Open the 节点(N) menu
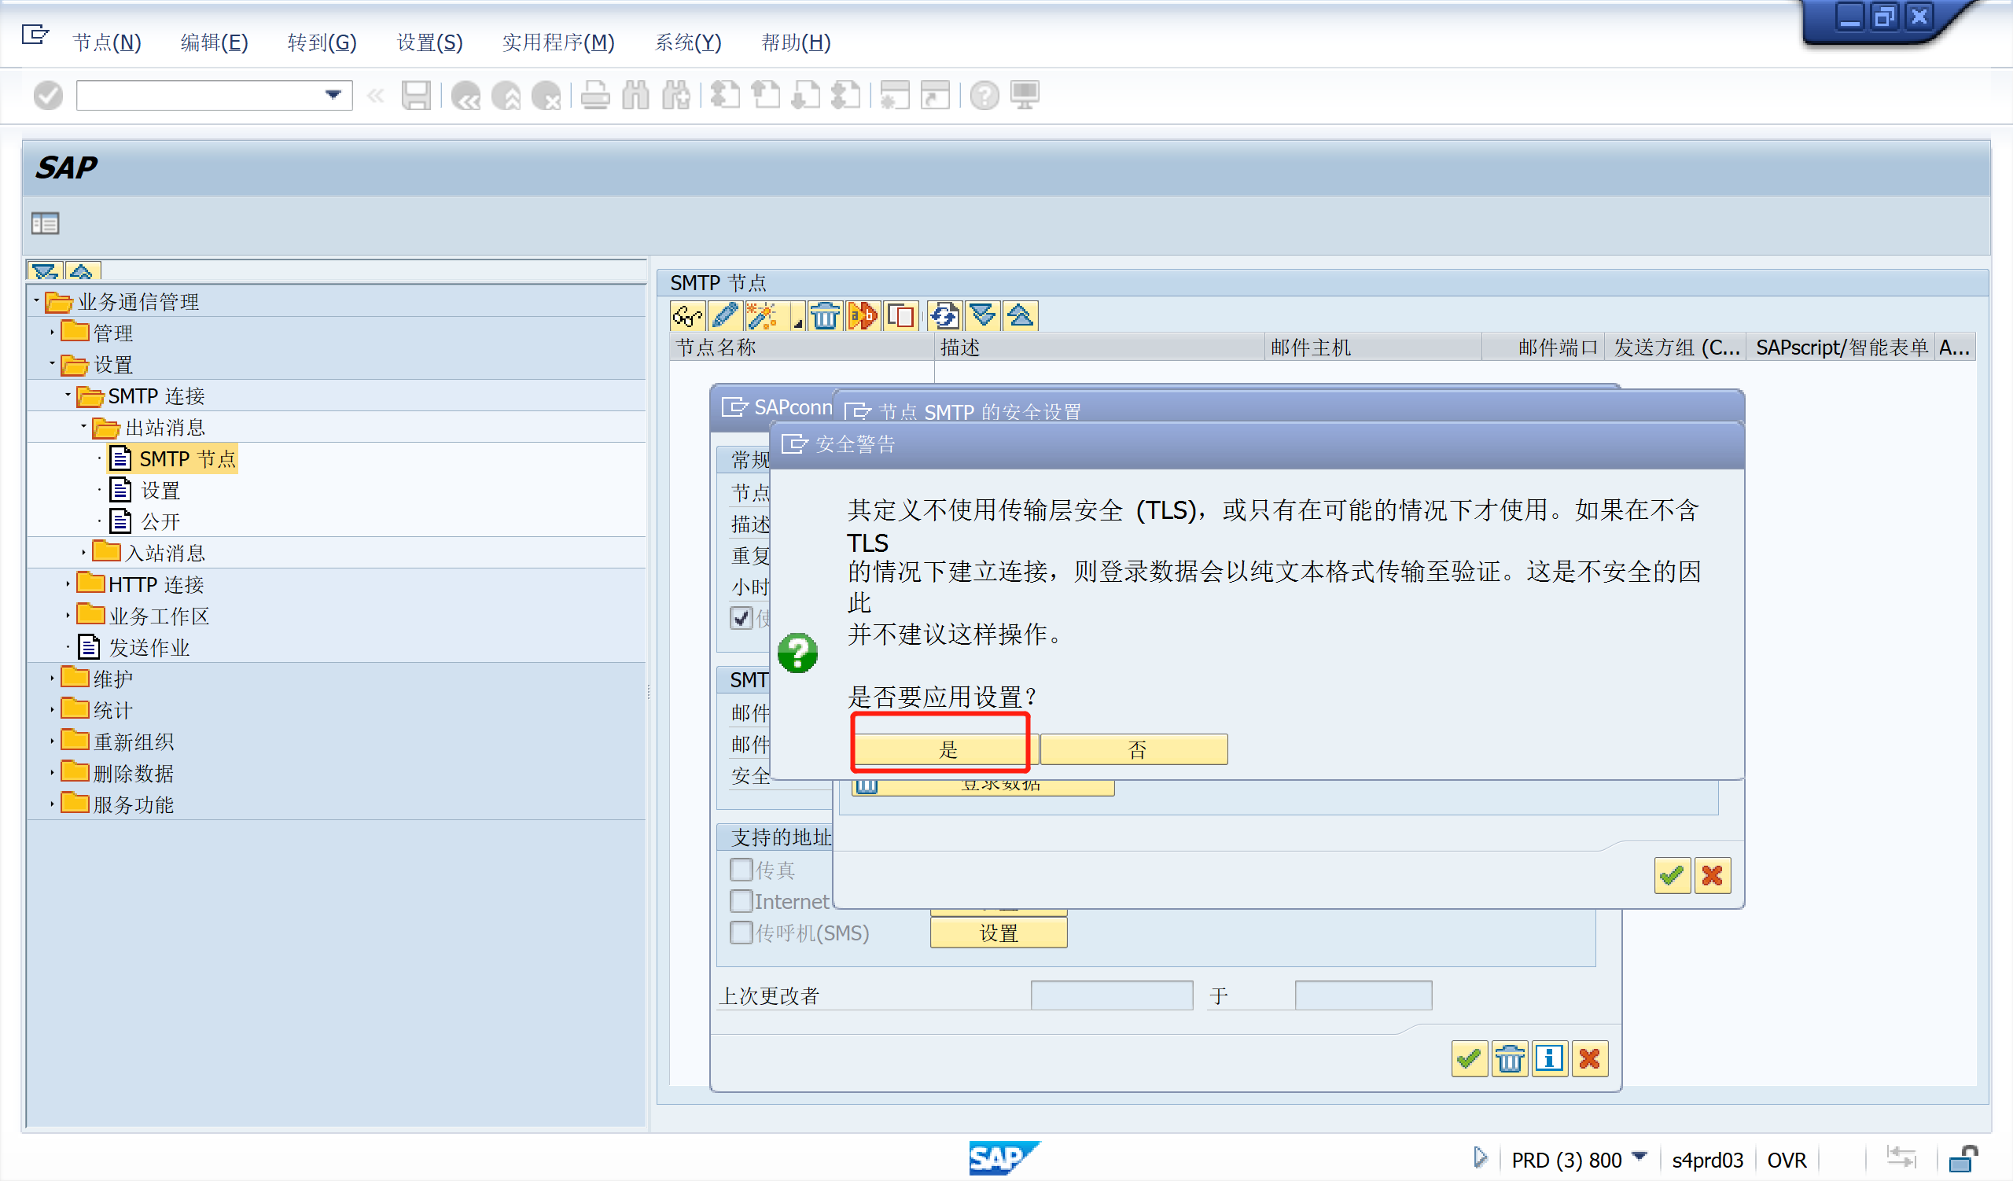 coord(106,42)
